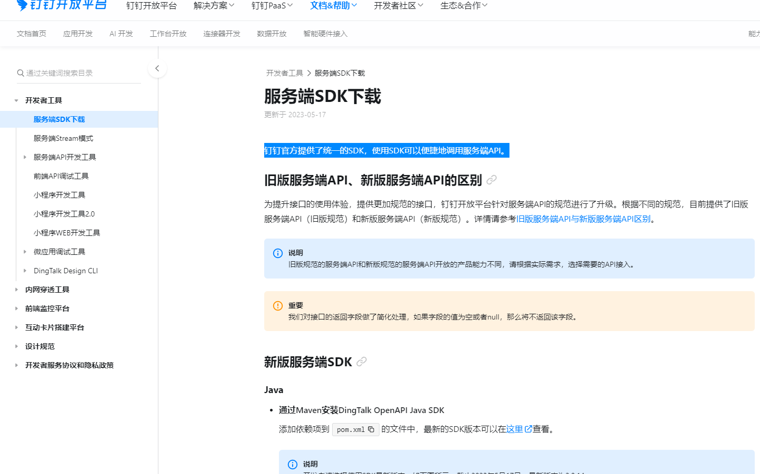Switch to the 数据开放 tab
This screenshot has height=474, width=760.
[272, 34]
